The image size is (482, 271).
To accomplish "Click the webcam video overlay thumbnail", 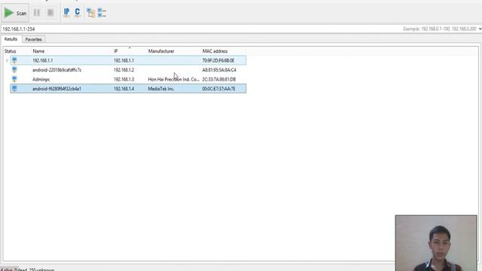I will [436, 243].
